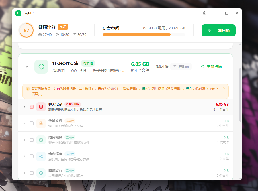
Task: Expand the 动态缓存 row
Action: [24, 156]
